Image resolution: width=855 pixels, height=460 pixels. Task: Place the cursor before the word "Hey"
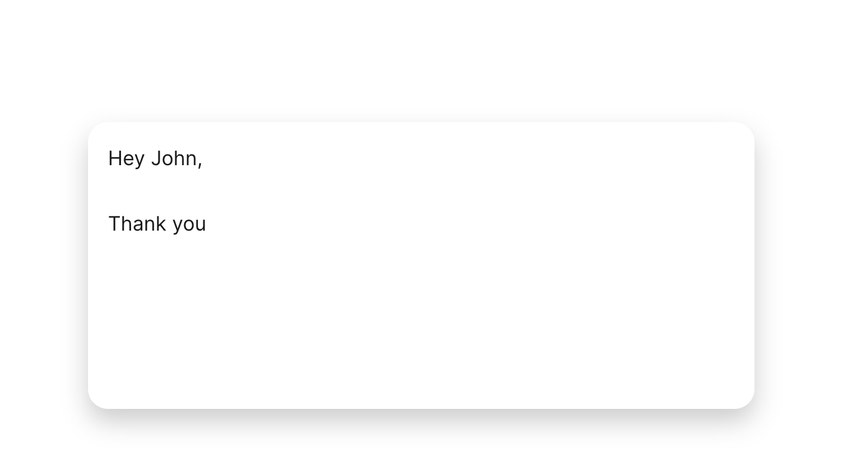(x=109, y=158)
